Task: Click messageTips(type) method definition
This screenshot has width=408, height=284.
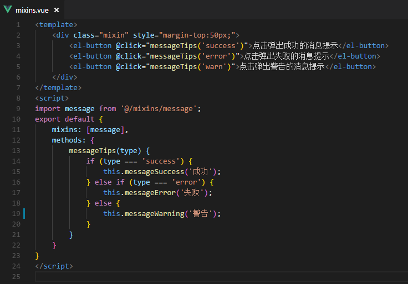Action: point(105,151)
